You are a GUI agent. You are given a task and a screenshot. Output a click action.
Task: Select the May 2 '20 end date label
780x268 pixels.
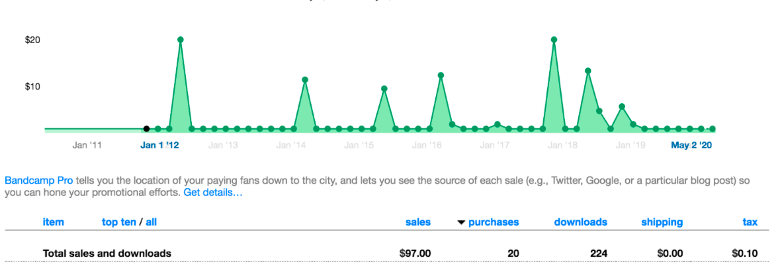point(691,145)
